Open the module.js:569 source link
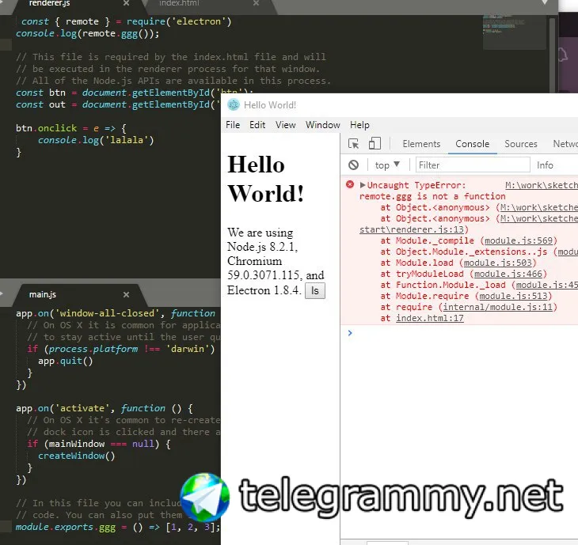The height and width of the screenshot is (545, 578). 519,240
